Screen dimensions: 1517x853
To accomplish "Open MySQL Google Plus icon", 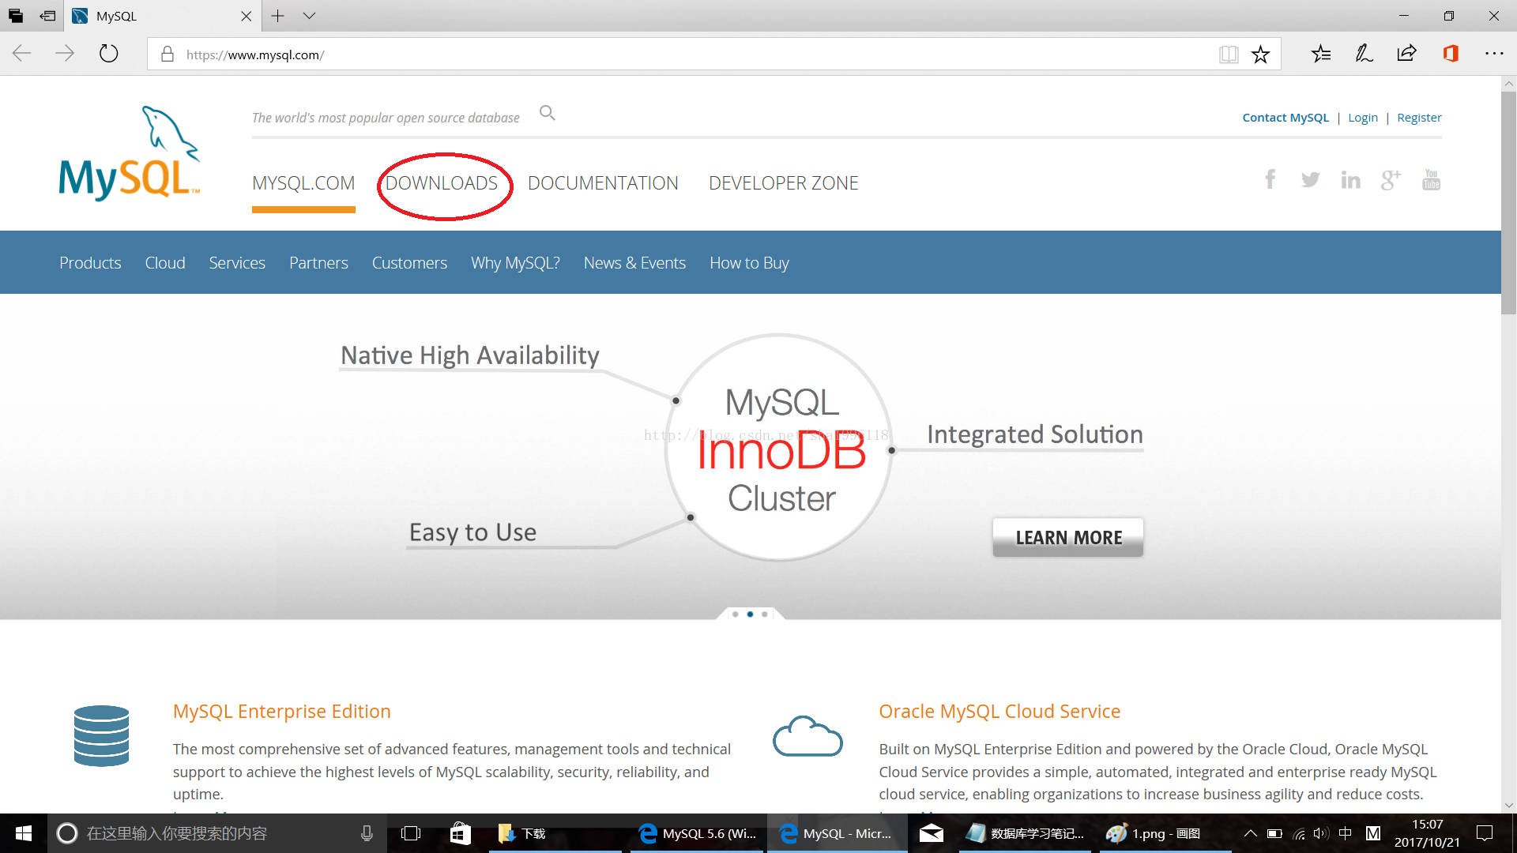I will [1391, 180].
